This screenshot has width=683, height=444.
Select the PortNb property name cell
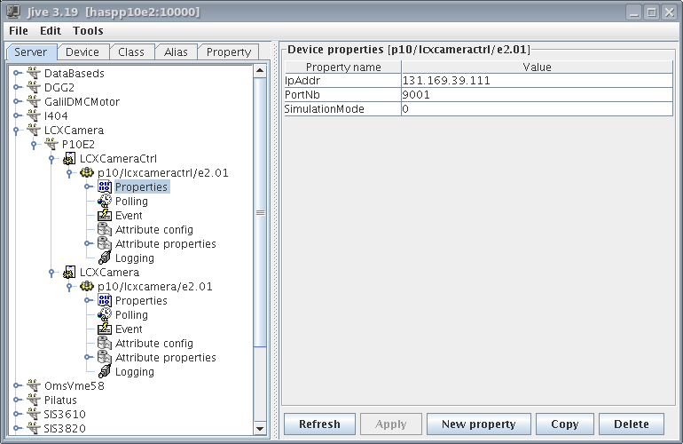tap(342, 95)
